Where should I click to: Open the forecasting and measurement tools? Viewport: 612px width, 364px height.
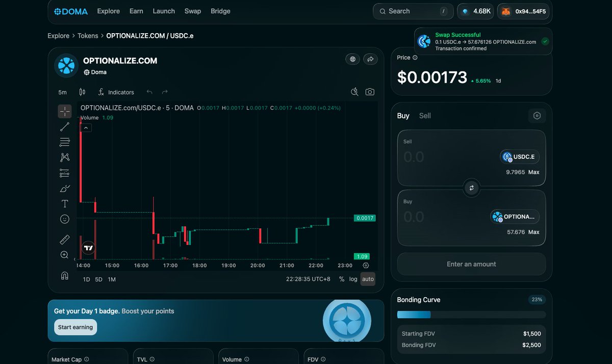[x=65, y=173]
